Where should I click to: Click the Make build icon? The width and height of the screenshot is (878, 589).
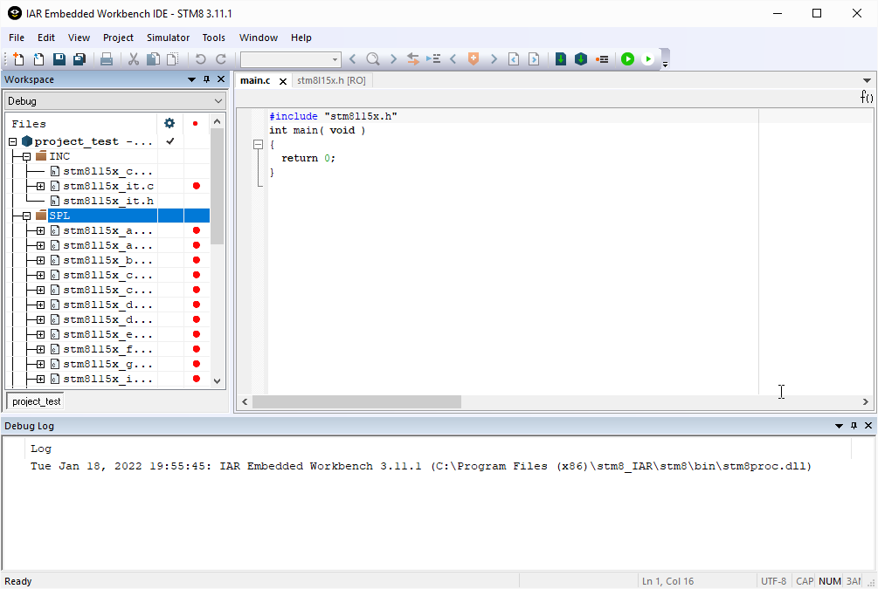(x=581, y=58)
